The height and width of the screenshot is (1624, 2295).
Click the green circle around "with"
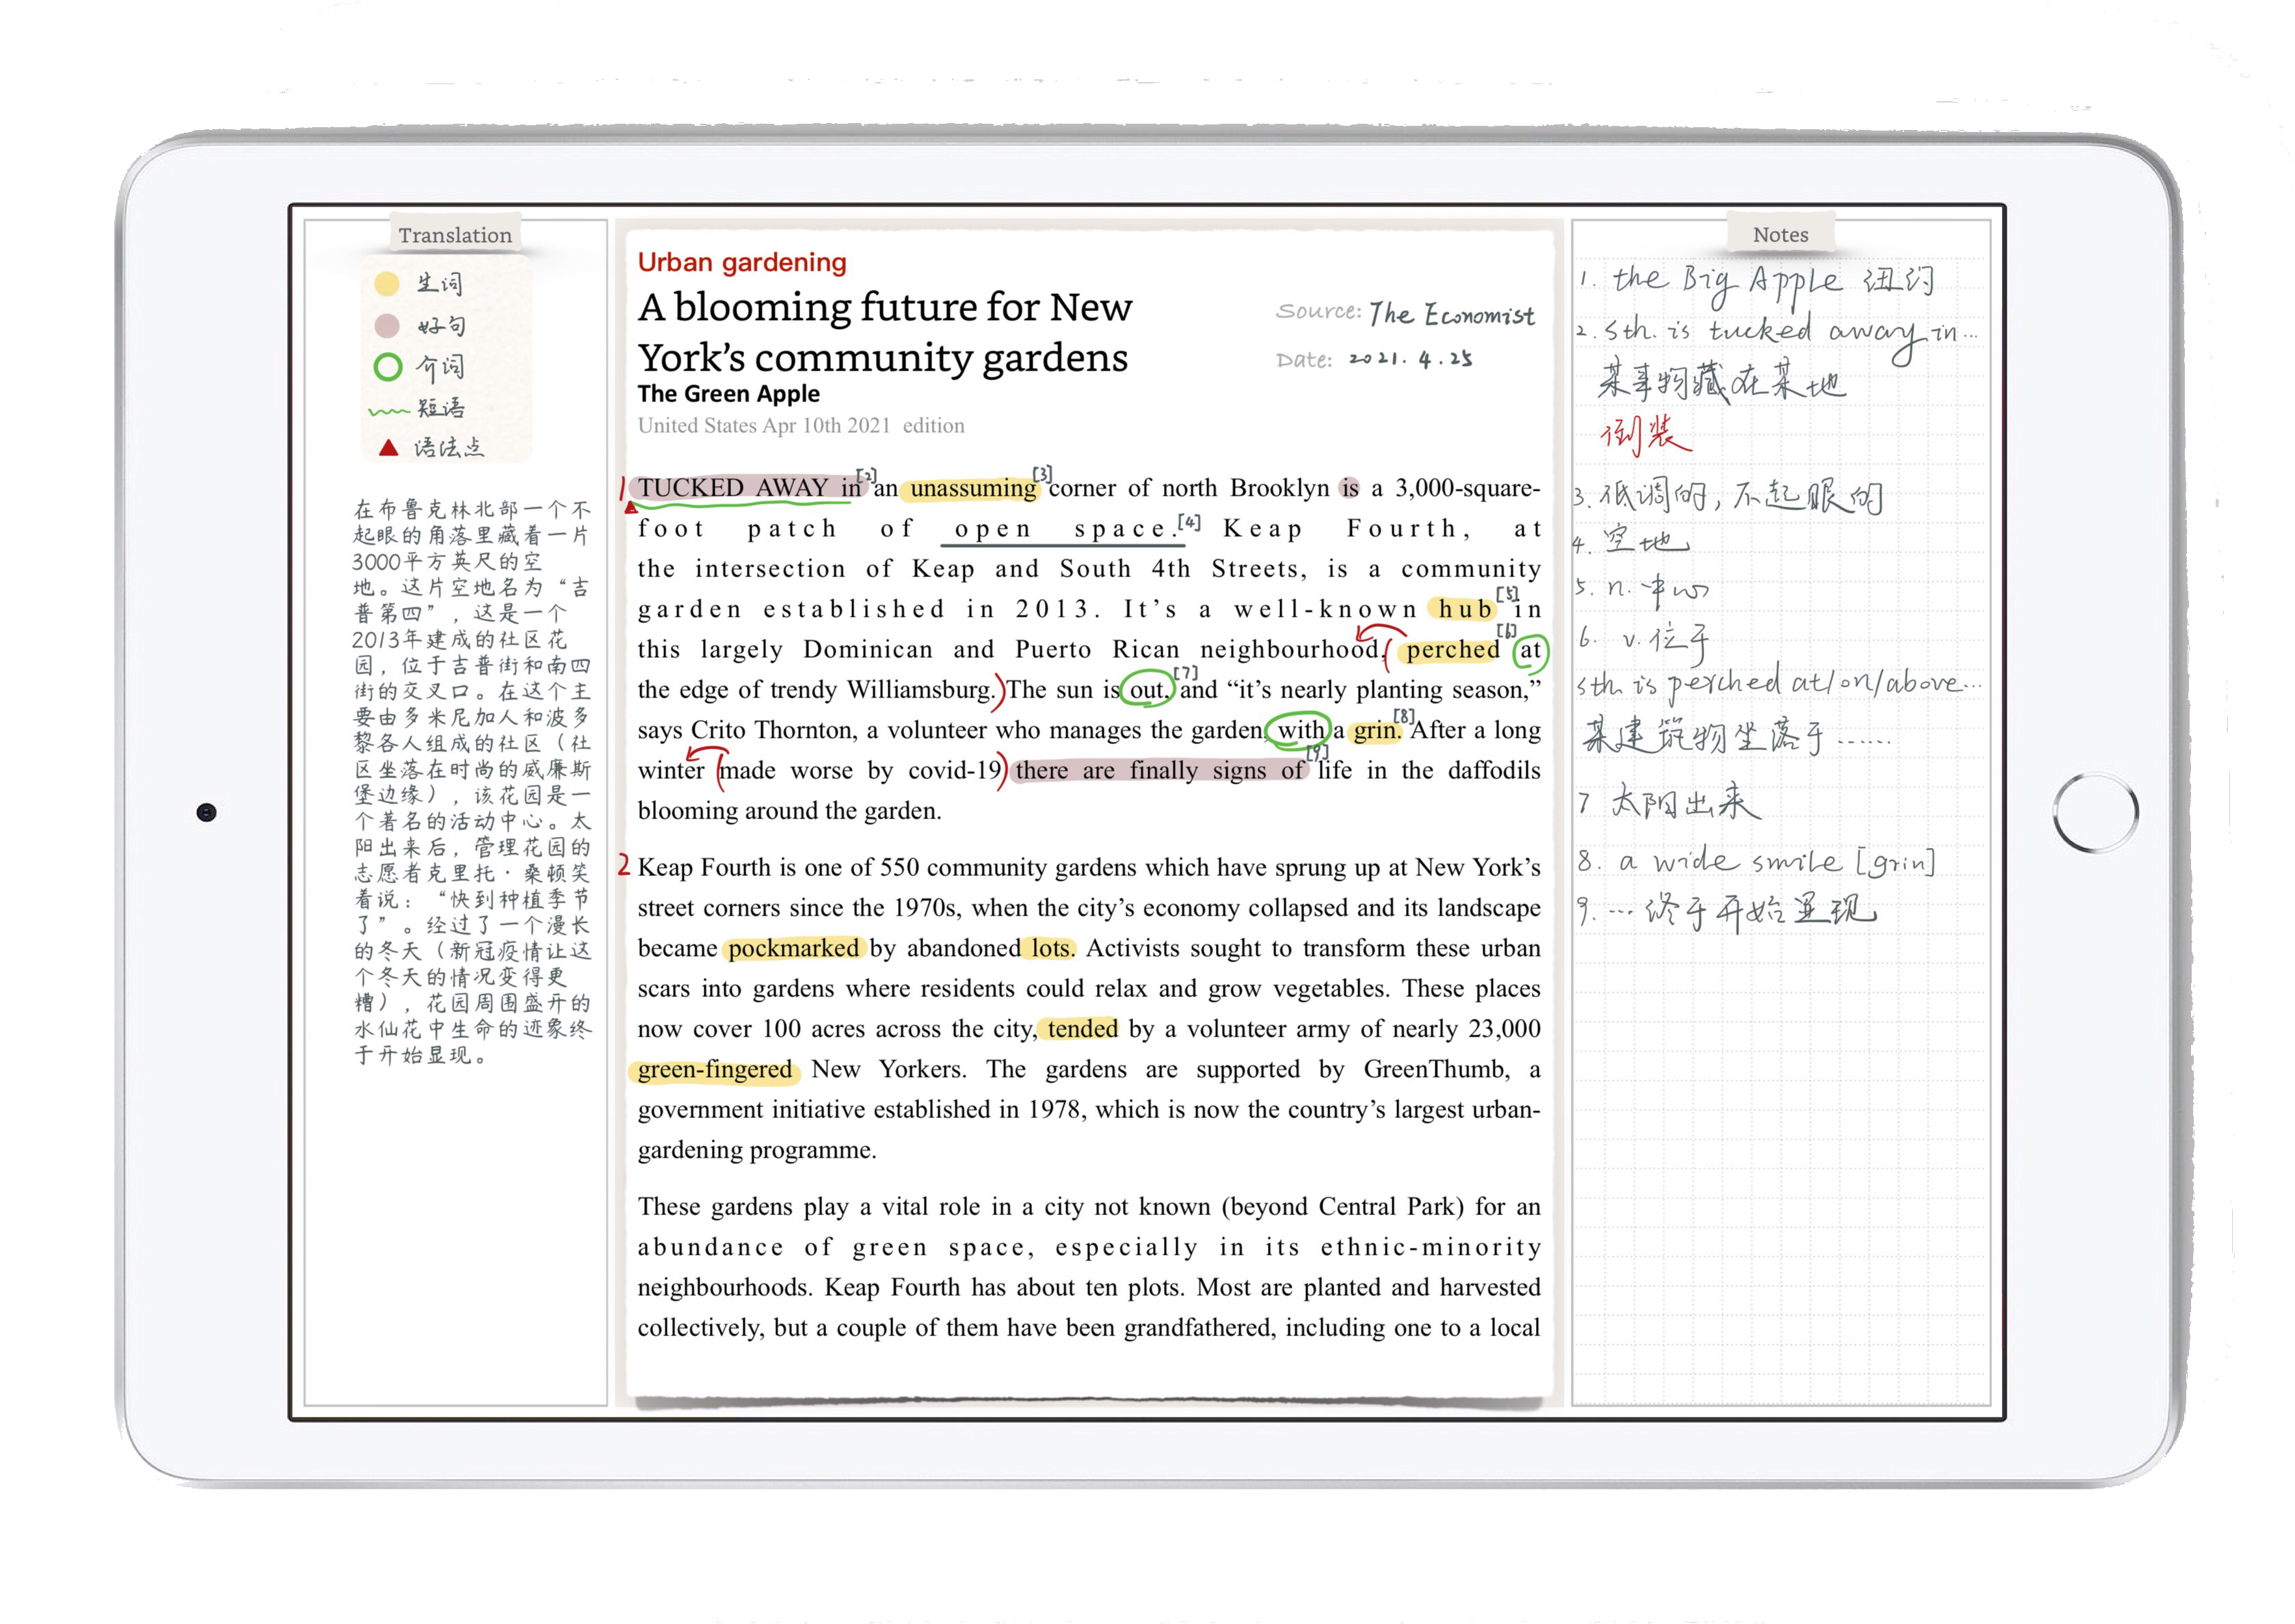(x=1298, y=730)
